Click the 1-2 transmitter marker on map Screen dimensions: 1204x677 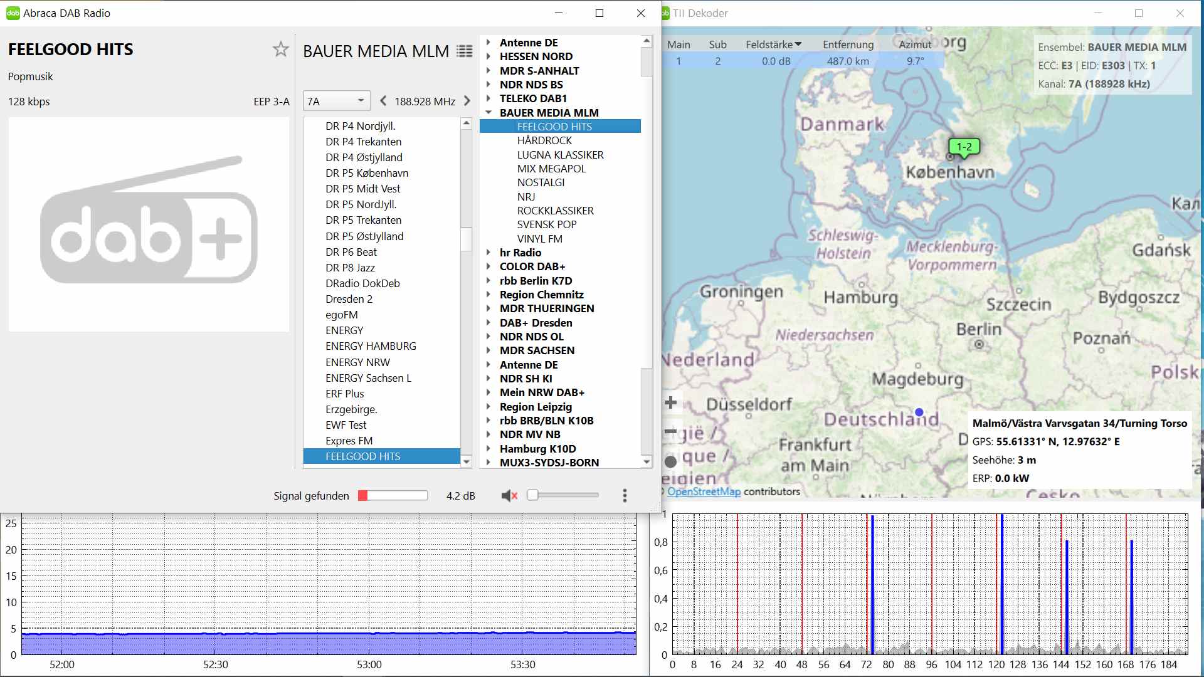[964, 147]
